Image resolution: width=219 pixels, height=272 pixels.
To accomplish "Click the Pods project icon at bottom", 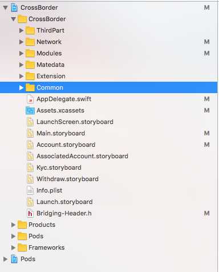I will pyautogui.click(x=14, y=259).
